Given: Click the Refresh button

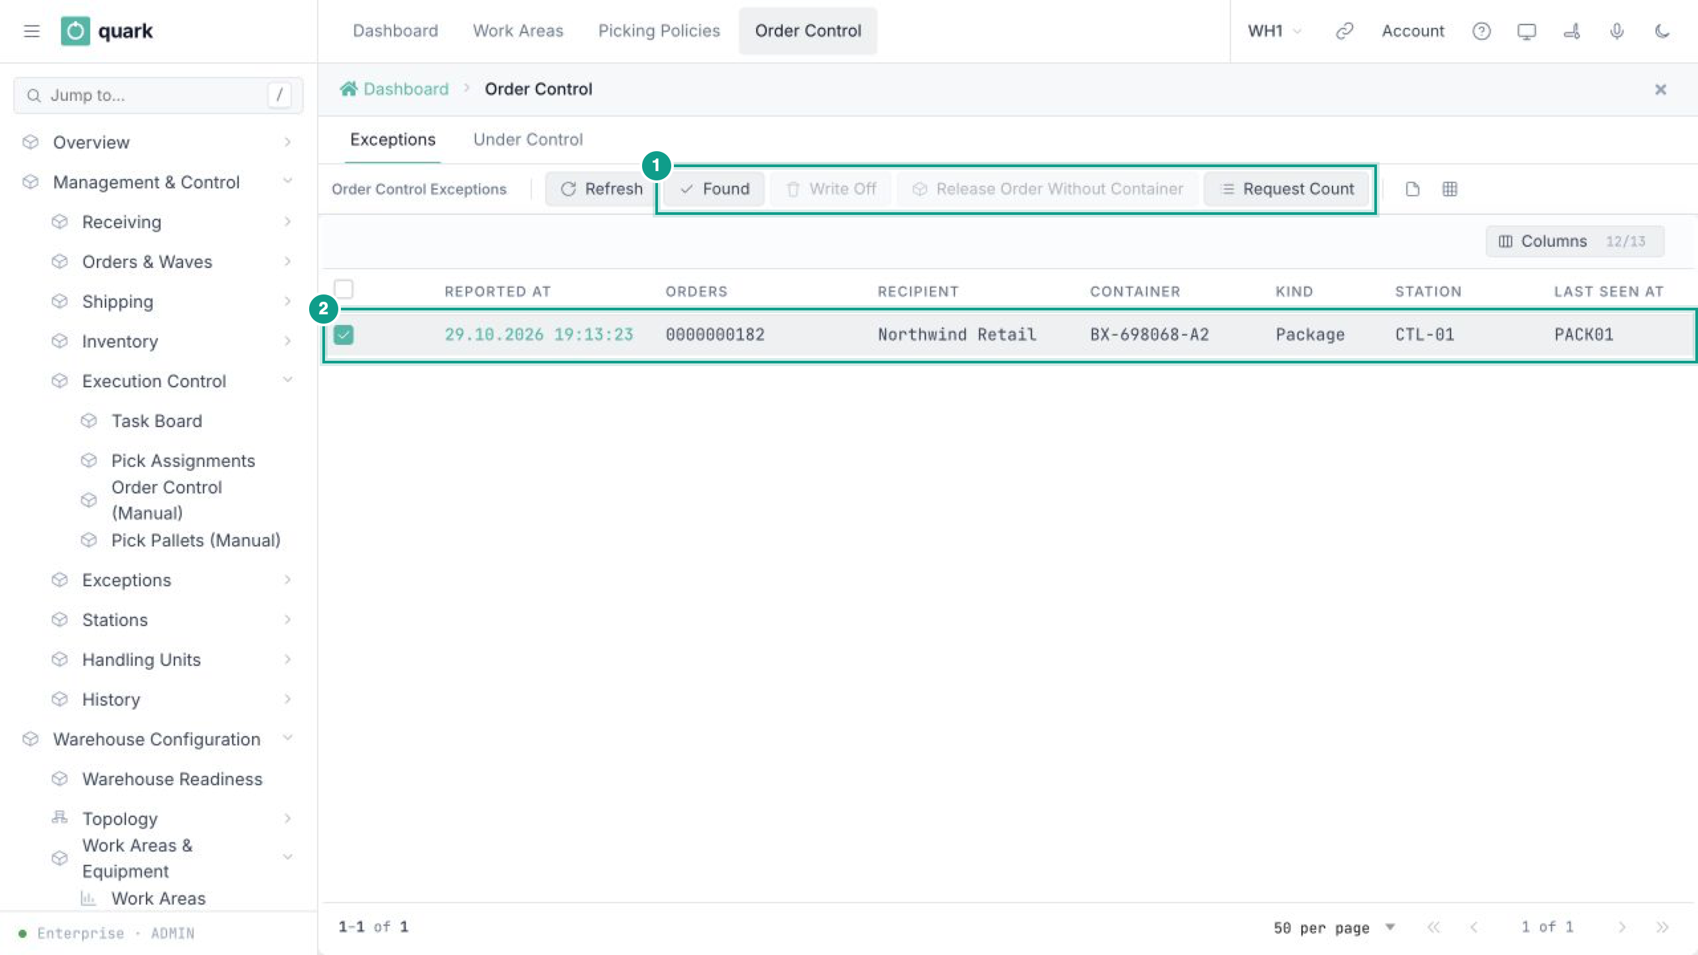Looking at the screenshot, I should pos(601,189).
